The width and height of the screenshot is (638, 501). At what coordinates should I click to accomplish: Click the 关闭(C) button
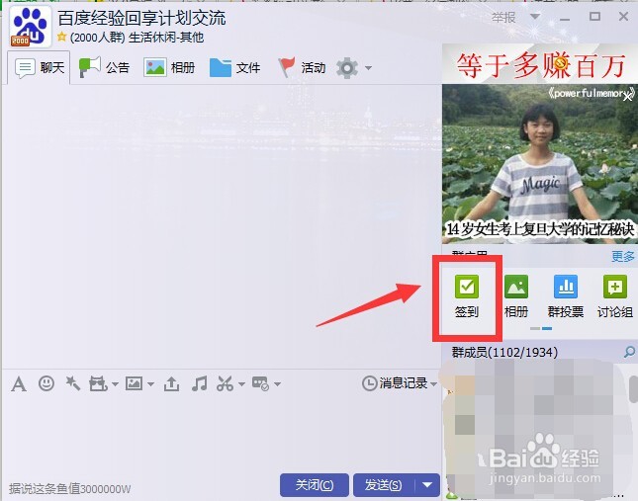pos(315,485)
